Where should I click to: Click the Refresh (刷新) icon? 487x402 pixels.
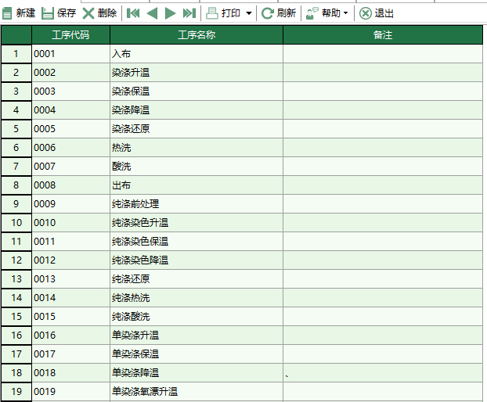[x=268, y=13]
